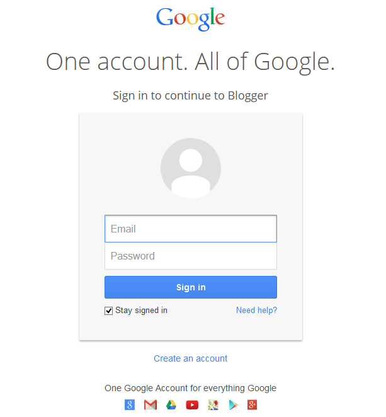Image resolution: width=386 pixels, height=417 pixels.
Task: Click the word Blogger in the subheading
Action: [x=248, y=96]
